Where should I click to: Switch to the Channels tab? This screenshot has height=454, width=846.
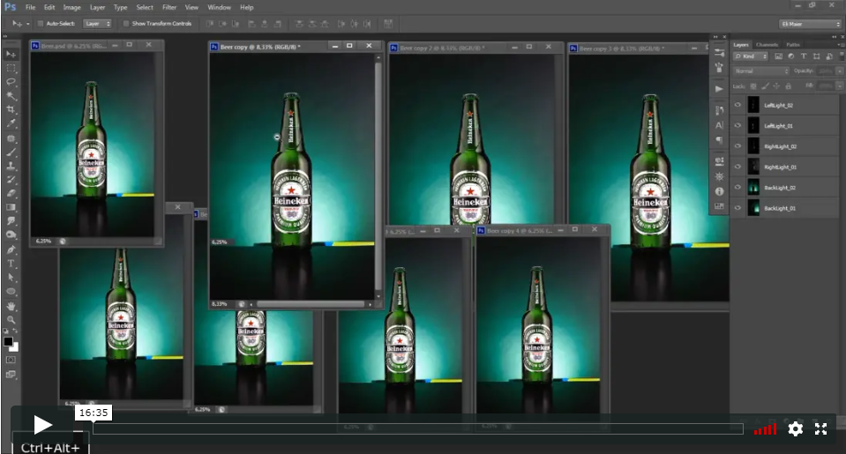[x=767, y=45]
